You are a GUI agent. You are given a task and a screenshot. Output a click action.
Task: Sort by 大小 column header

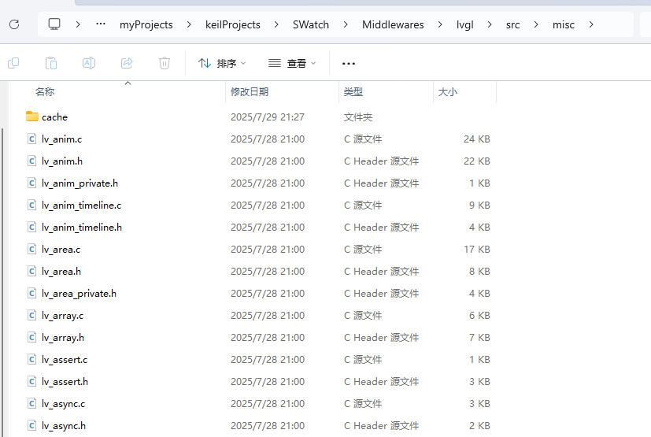(448, 92)
